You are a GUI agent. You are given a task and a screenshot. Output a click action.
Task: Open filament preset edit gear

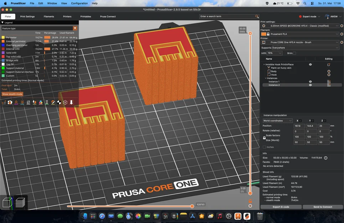coord(342,34)
